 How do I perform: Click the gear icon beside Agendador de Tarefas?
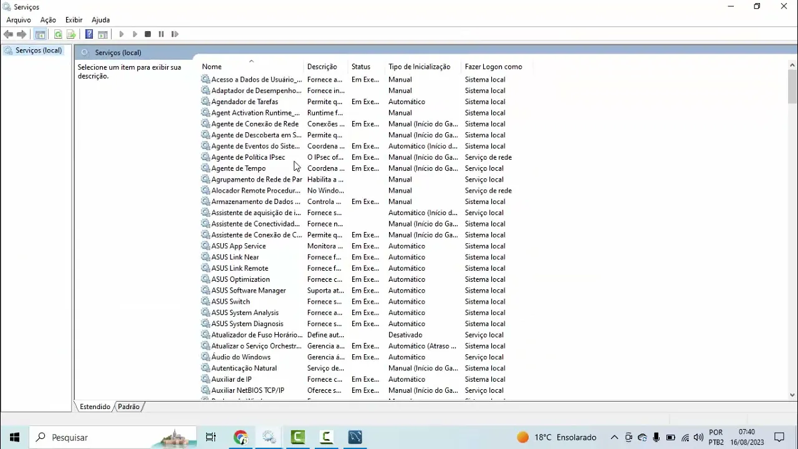pyautogui.click(x=205, y=102)
